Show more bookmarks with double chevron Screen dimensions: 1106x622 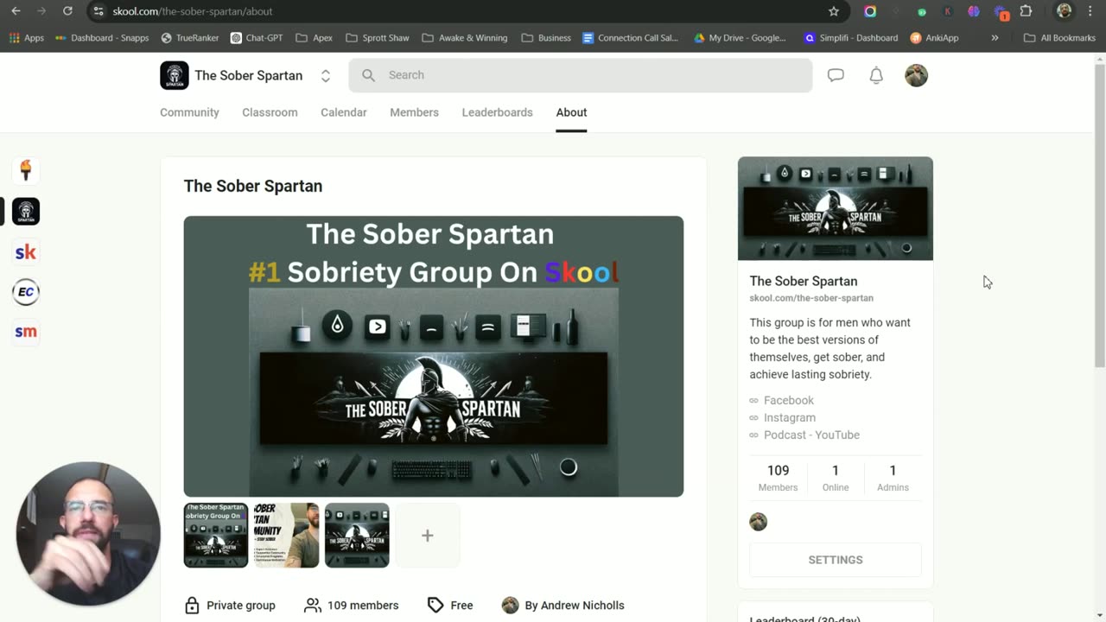pos(995,38)
